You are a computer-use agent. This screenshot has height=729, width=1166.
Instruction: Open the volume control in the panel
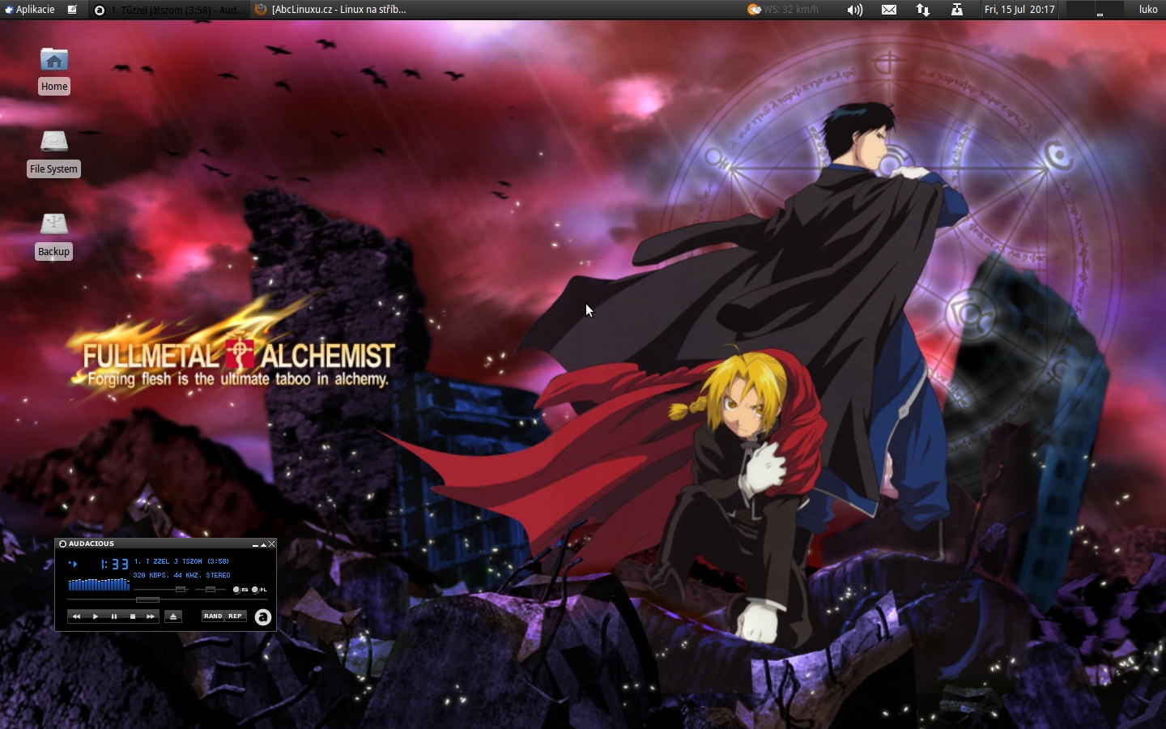[x=855, y=10]
